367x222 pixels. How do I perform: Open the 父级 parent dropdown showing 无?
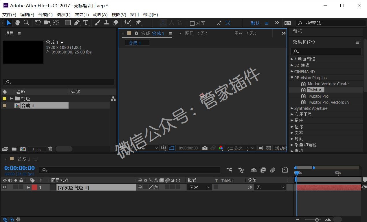point(270,187)
